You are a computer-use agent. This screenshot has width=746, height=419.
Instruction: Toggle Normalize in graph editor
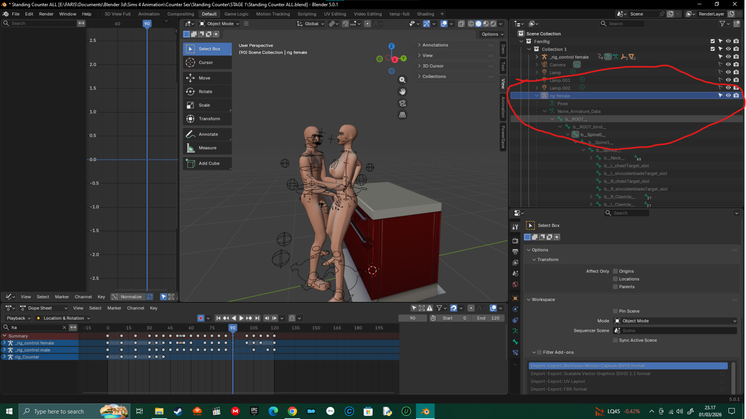(127, 297)
